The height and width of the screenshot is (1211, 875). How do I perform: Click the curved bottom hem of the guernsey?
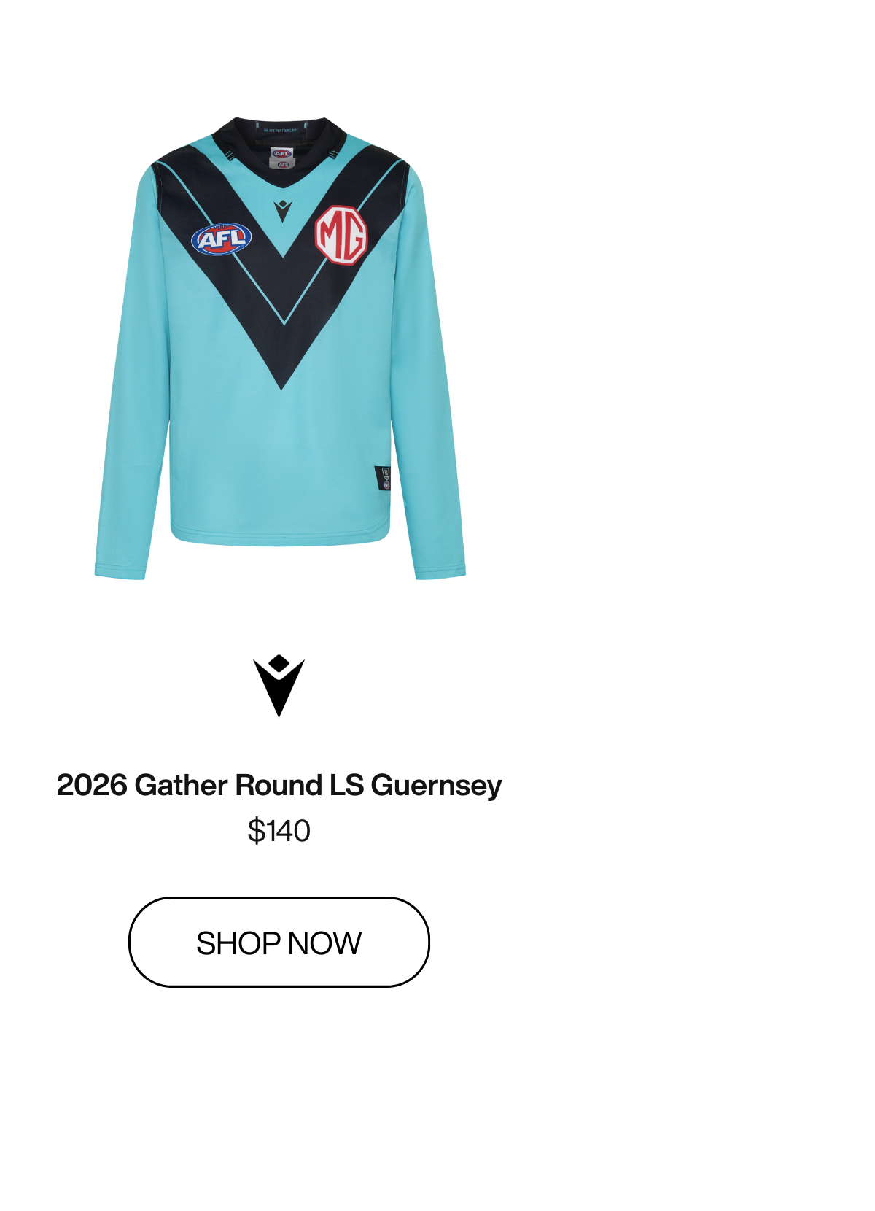[281, 538]
